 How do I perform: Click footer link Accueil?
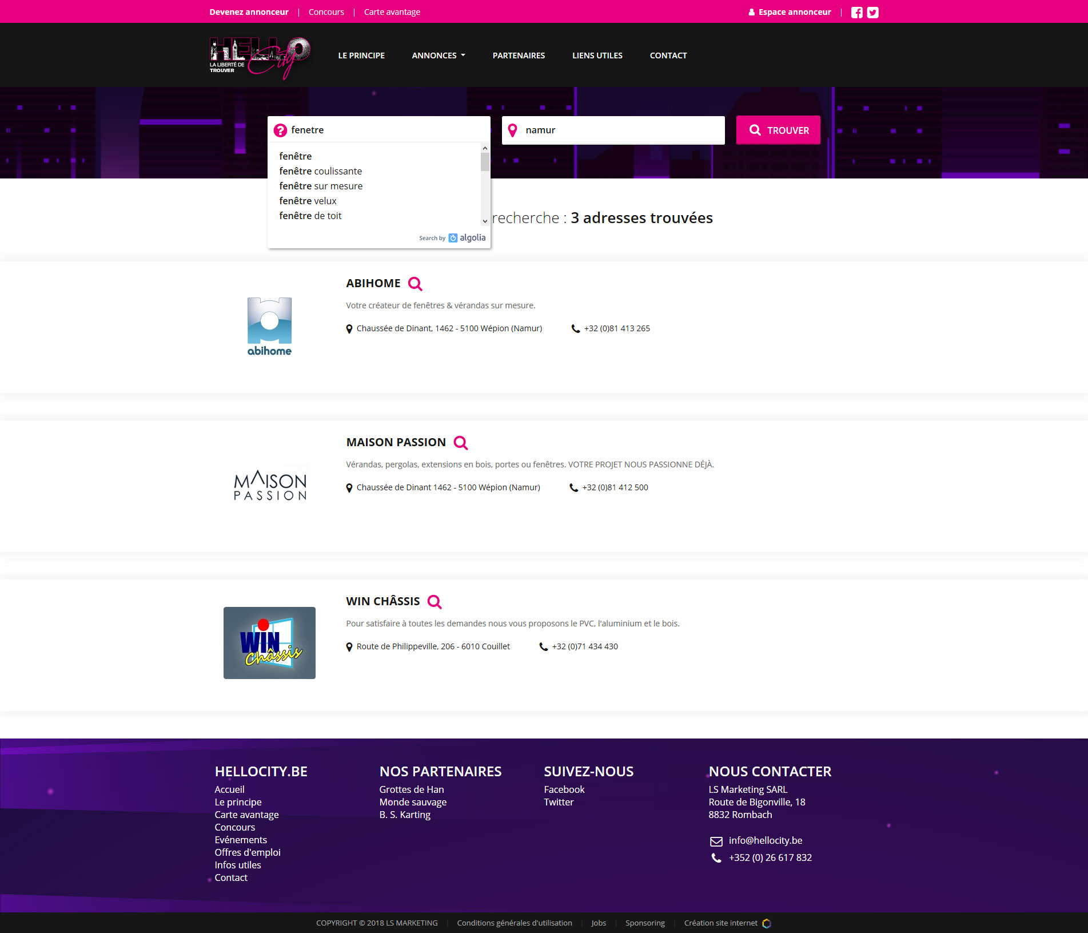229,789
